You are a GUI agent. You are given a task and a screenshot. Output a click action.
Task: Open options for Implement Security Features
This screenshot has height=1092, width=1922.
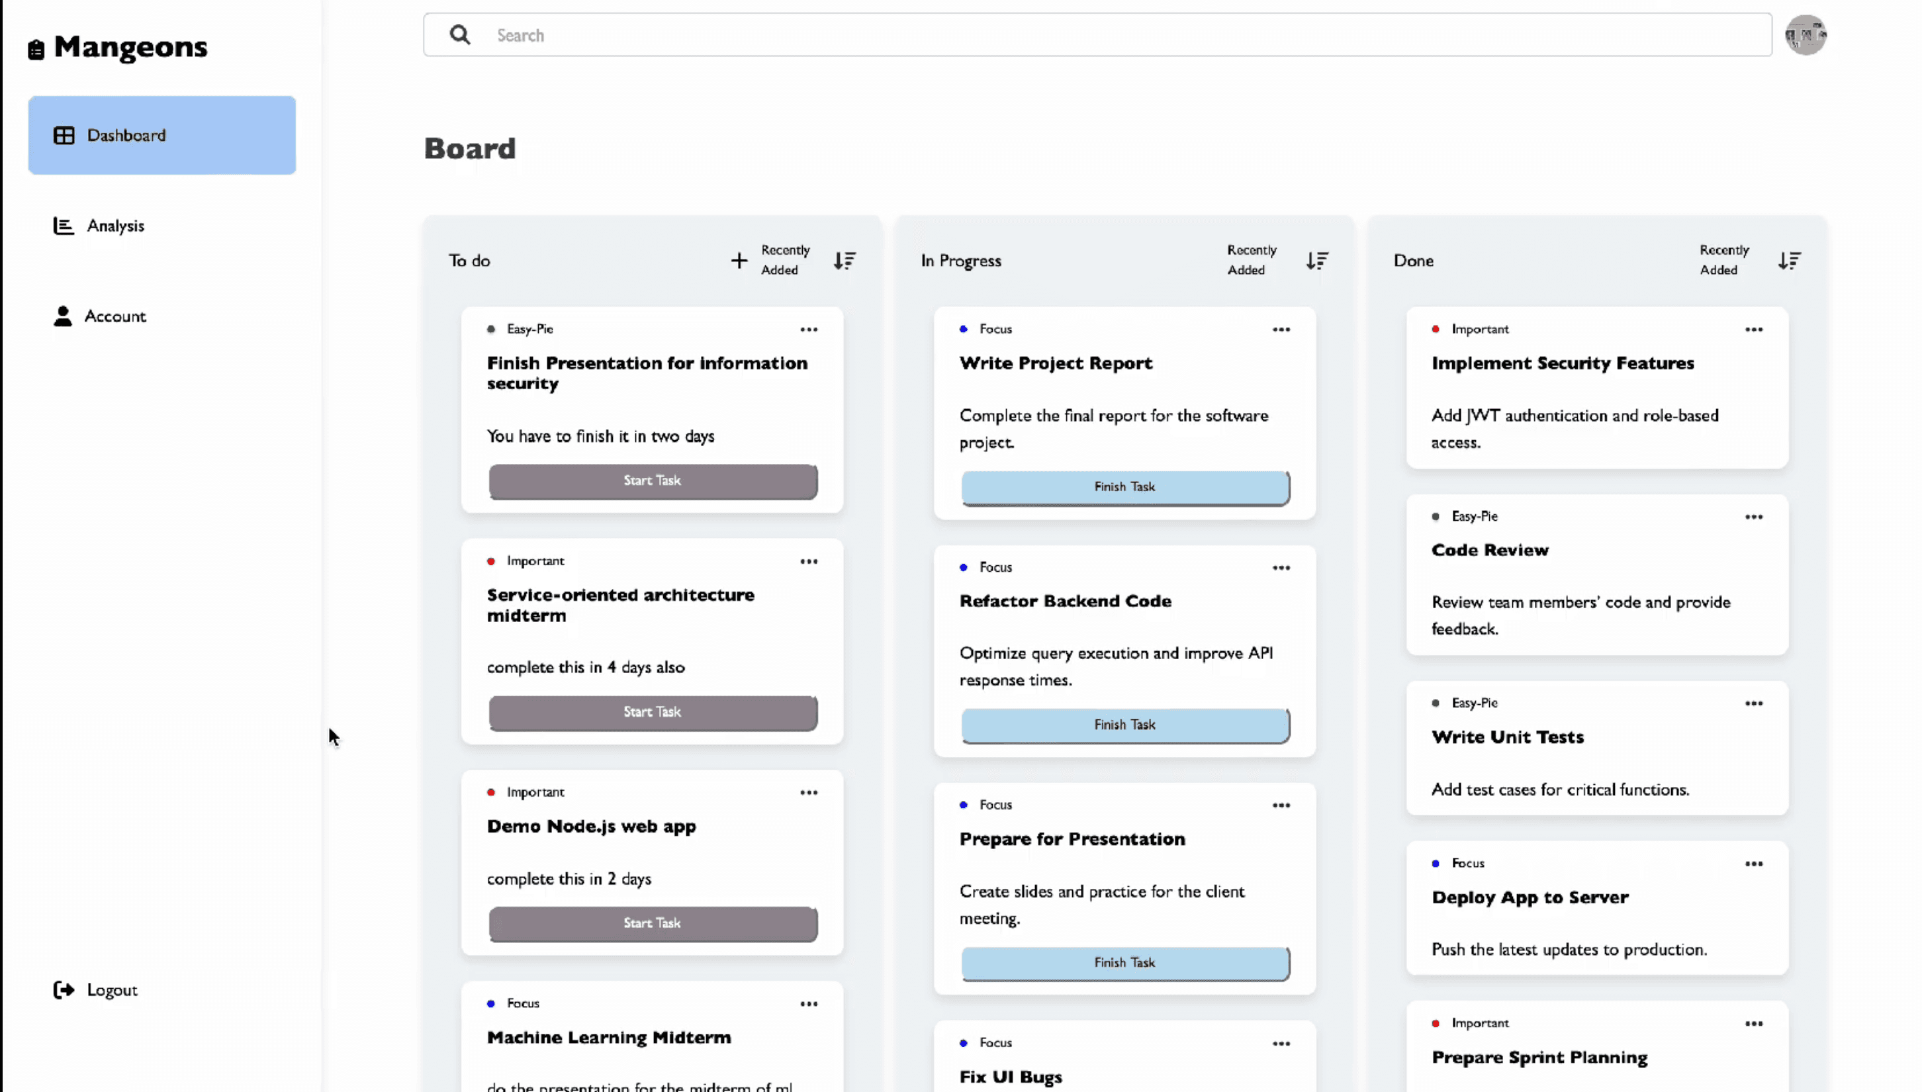click(1753, 329)
